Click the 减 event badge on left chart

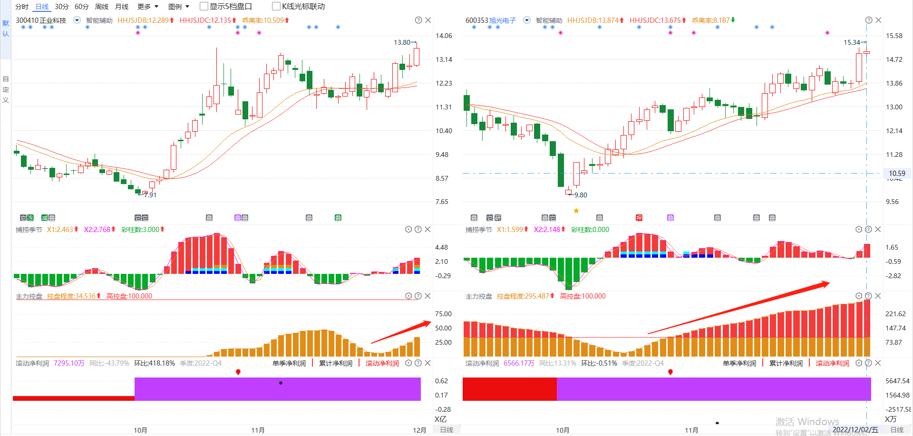pyautogui.click(x=45, y=218)
